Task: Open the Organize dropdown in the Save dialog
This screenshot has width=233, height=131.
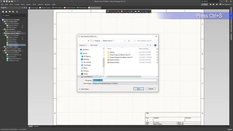Action: 83,45
